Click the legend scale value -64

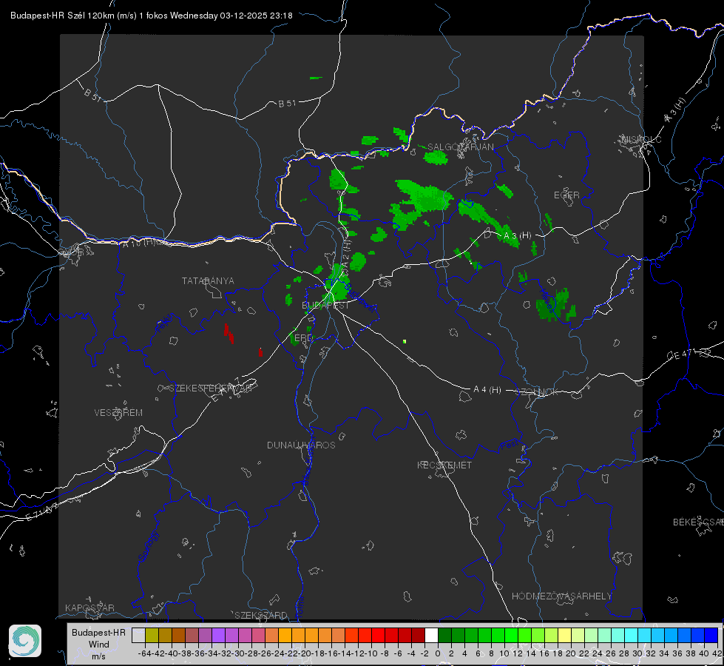pos(144,653)
